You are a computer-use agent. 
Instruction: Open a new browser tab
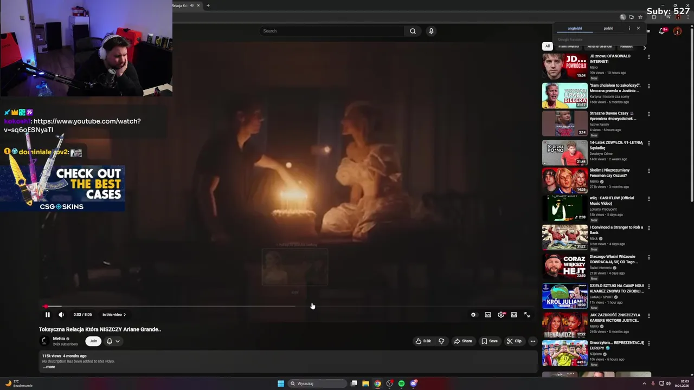click(208, 5)
